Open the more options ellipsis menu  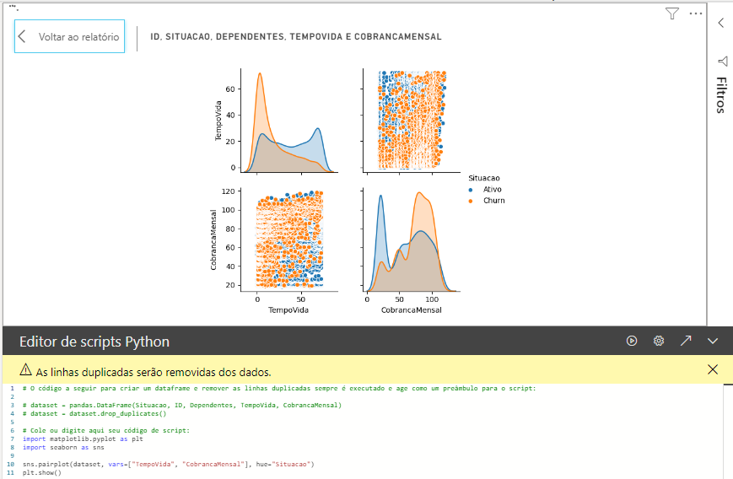[695, 13]
